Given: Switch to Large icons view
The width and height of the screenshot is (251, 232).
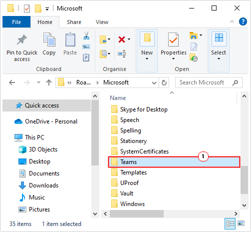Looking at the screenshot, I should pos(241,223).
